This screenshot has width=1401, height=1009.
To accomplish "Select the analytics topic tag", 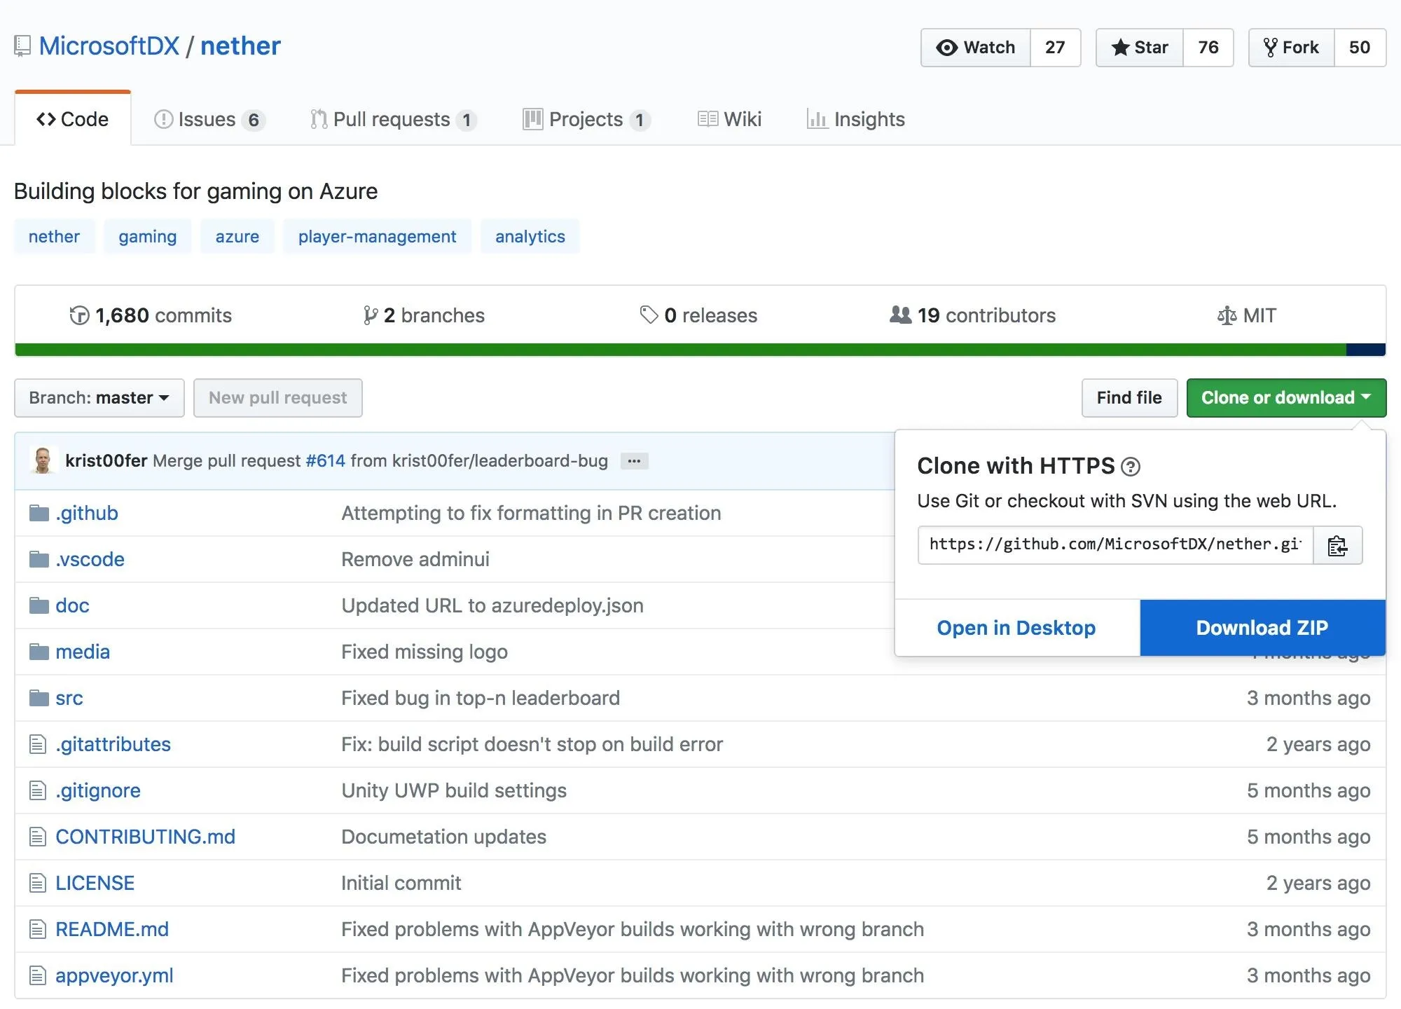I will tap(530, 237).
